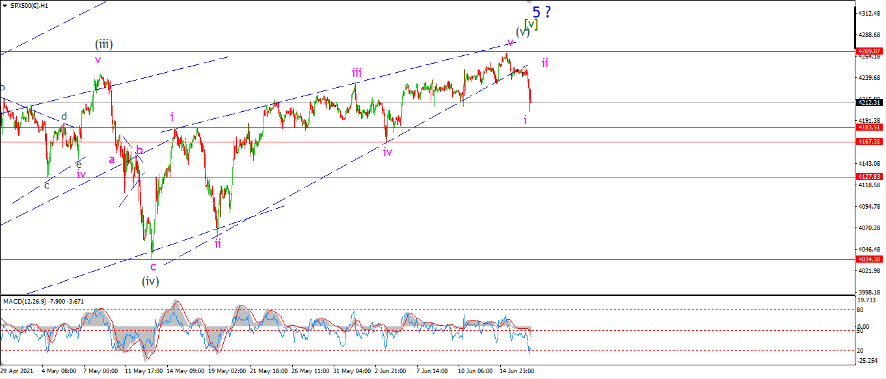Select the 4034.38 price level tag
This screenshot has width=886, height=379.
870,259
